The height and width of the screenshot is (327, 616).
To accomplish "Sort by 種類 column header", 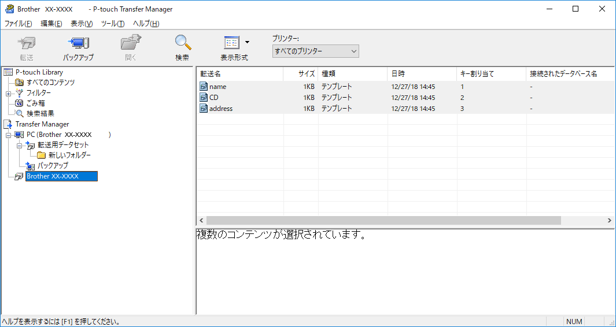I will click(x=352, y=74).
